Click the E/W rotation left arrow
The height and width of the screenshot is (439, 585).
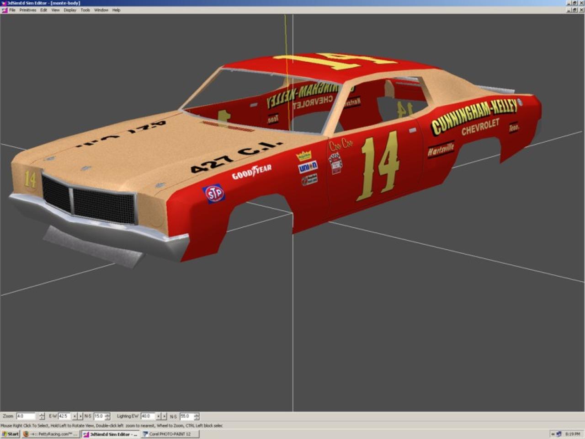click(75, 416)
